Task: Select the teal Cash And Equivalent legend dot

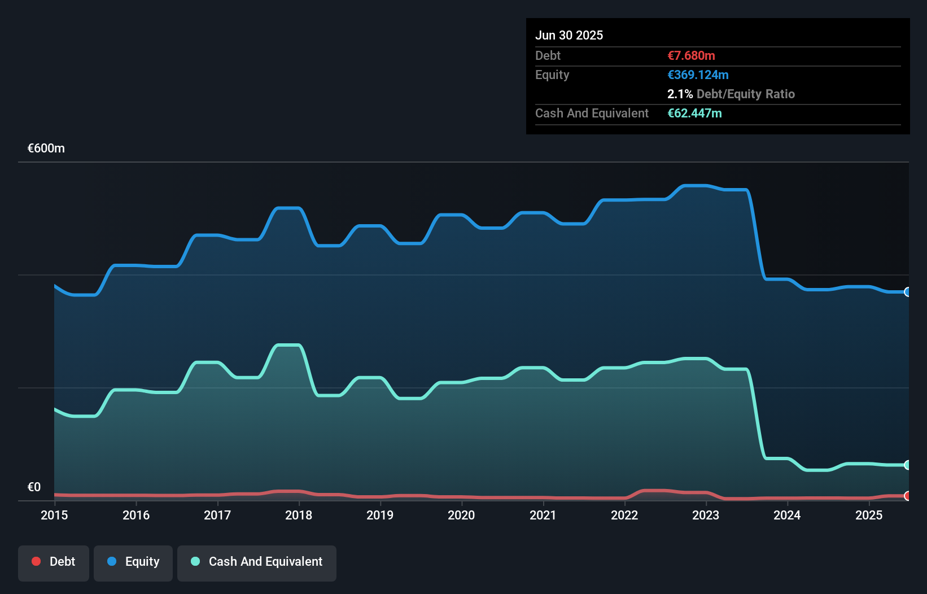Action: tap(195, 561)
